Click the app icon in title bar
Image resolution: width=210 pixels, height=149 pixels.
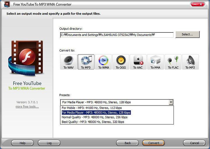coord(7,4)
